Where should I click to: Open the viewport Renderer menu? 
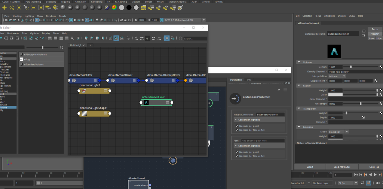pos(51,16)
